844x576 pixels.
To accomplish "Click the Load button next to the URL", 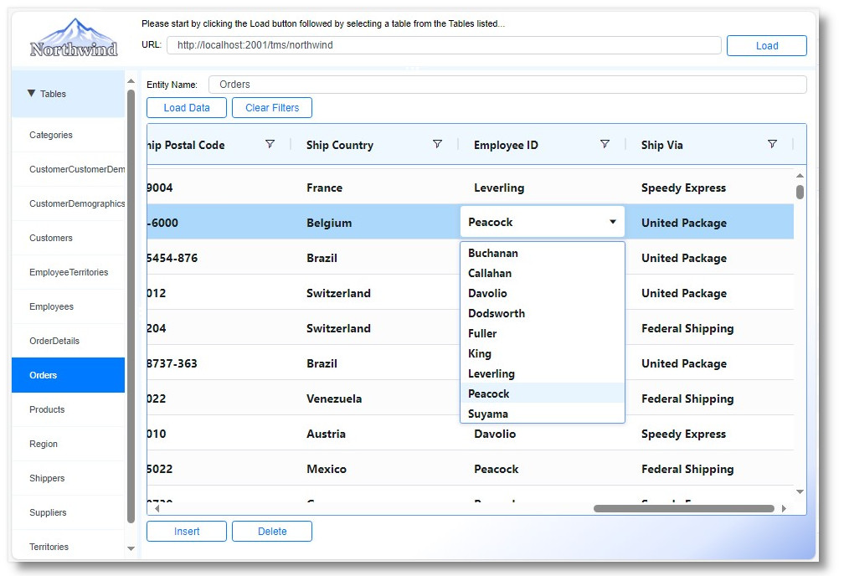I will click(x=766, y=45).
